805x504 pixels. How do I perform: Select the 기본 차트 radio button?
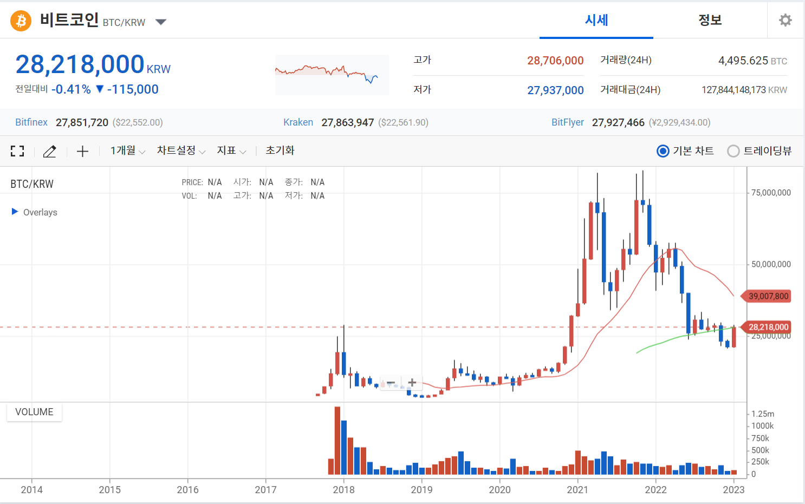tap(663, 151)
